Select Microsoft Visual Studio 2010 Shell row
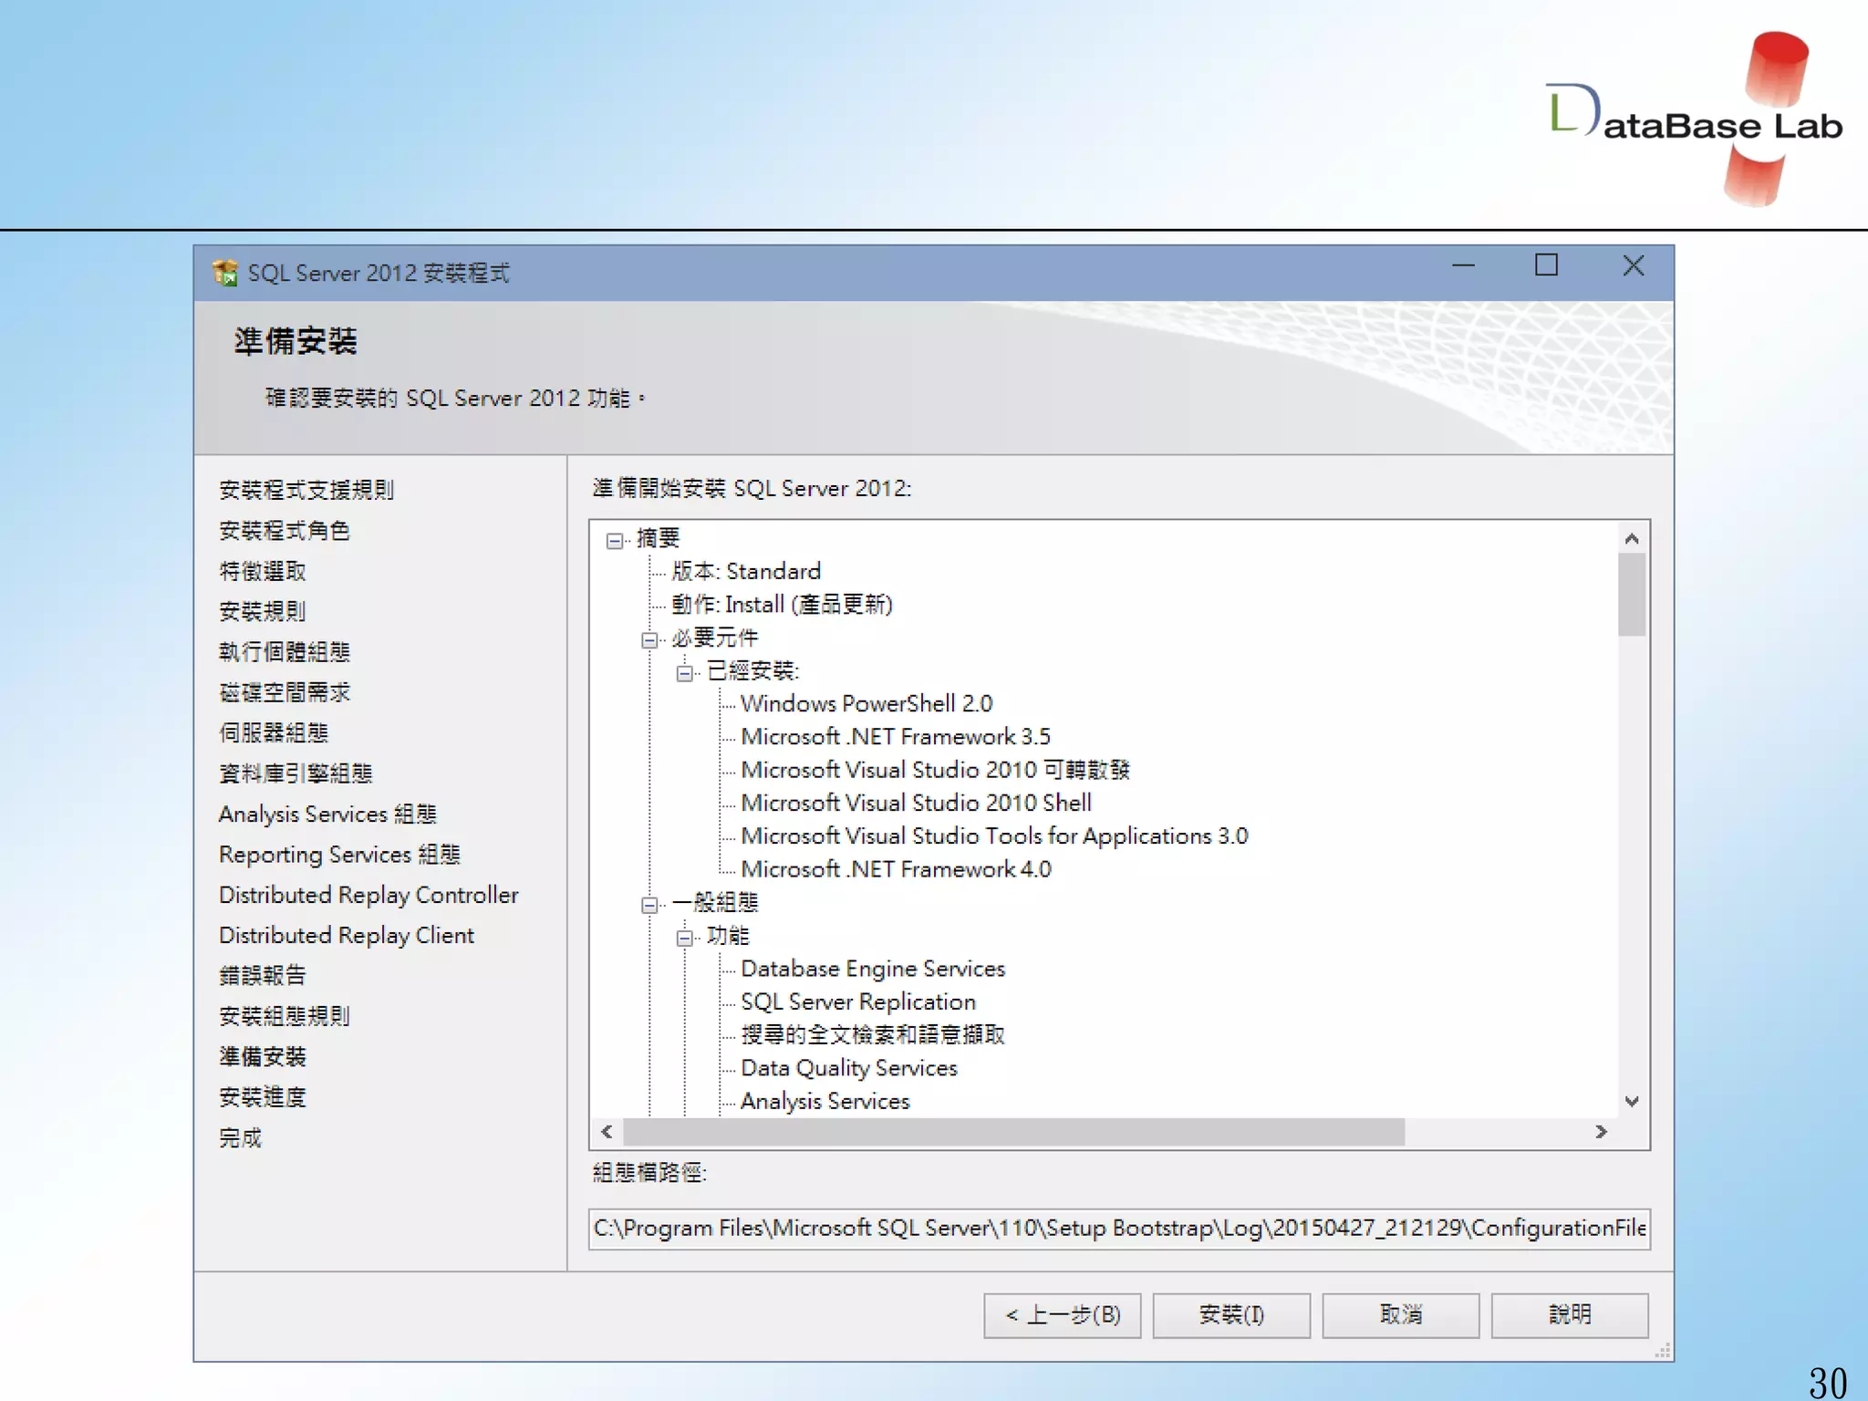This screenshot has height=1401, width=1868. [x=916, y=803]
